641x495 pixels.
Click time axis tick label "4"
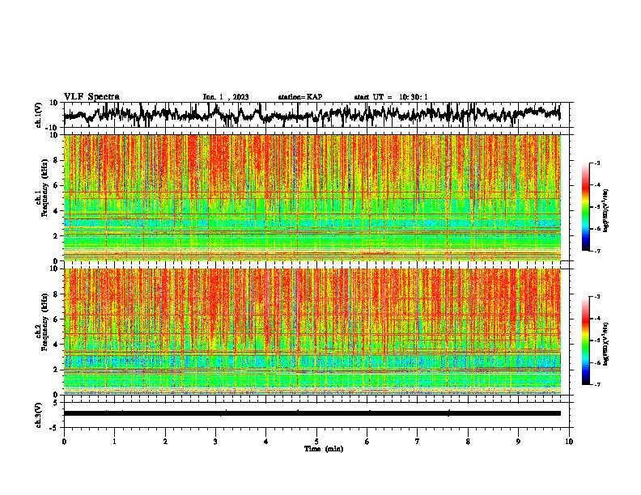[x=266, y=442]
